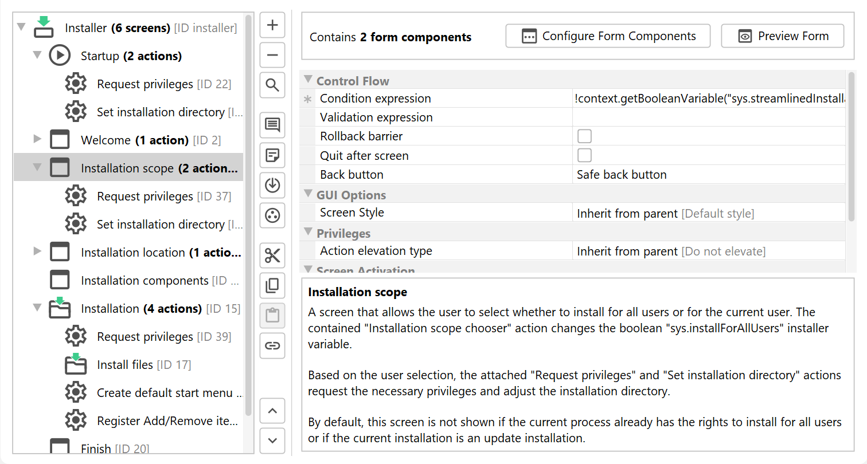Toggle the Quit after screen checkbox
The image size is (867, 464).
pyautogui.click(x=584, y=155)
